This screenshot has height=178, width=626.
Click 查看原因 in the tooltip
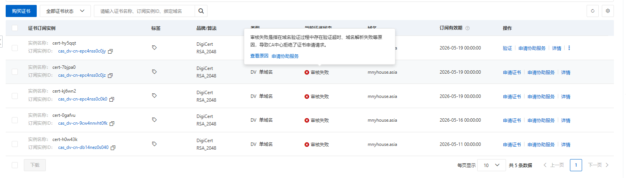[x=259, y=56]
